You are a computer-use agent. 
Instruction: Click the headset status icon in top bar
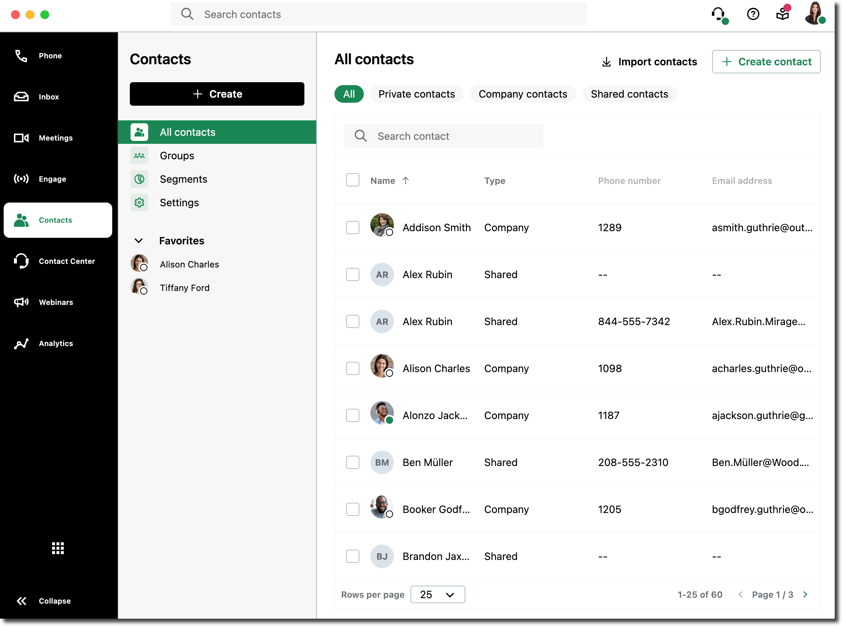point(719,15)
